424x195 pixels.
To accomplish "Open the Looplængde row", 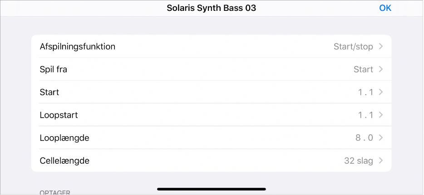I will (x=64, y=138).
